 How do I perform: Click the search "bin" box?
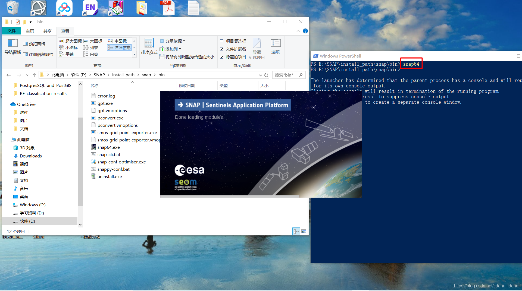[x=289, y=75]
